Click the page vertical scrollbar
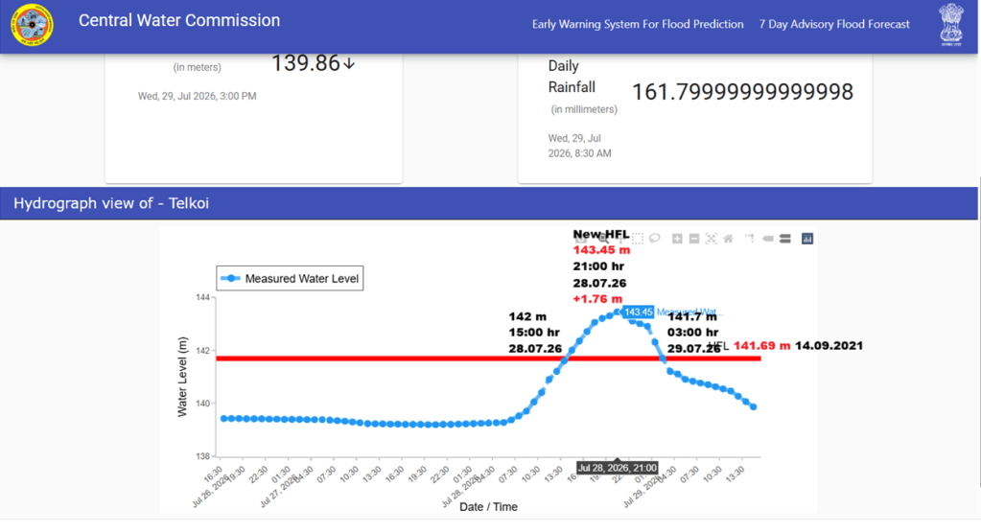The width and height of the screenshot is (981, 532). coord(978,332)
